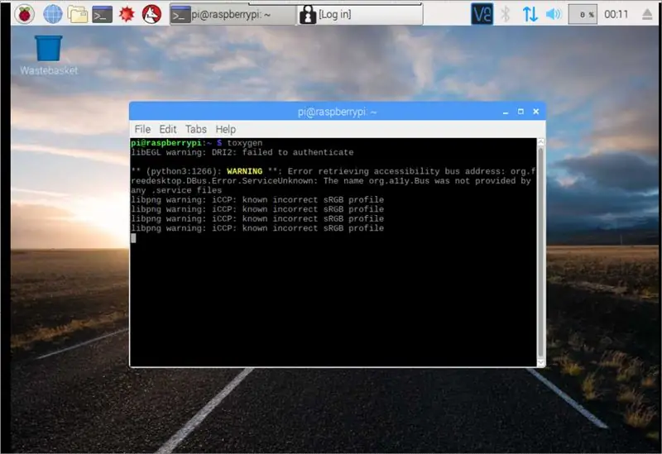
Task: Click the terminal scrollbar up arrow
Action: click(x=541, y=142)
